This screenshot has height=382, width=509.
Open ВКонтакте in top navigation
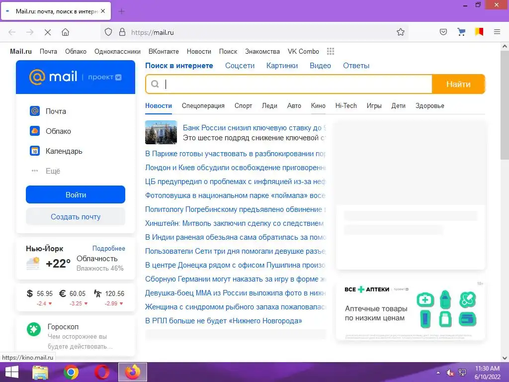coord(164,51)
